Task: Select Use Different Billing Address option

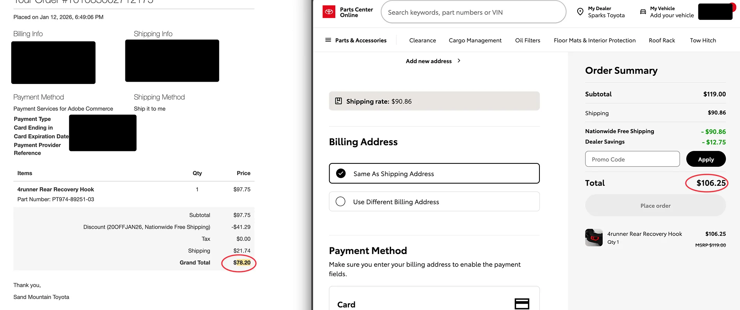Action: pos(341,201)
